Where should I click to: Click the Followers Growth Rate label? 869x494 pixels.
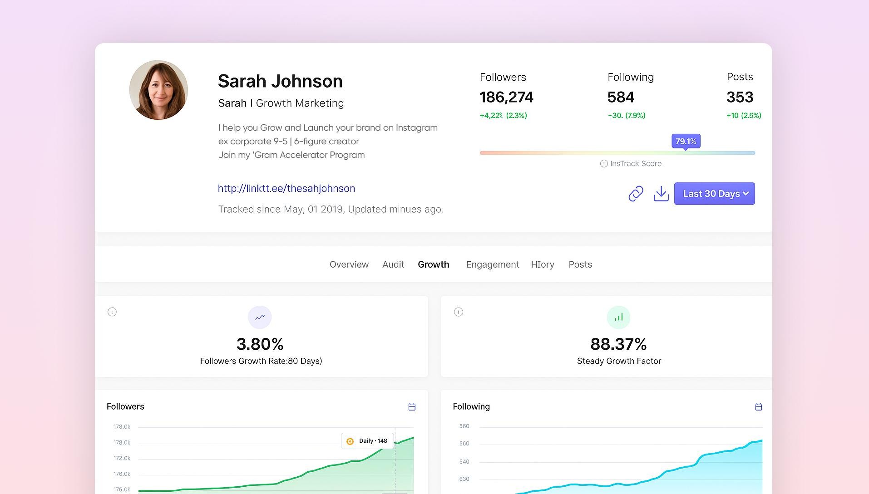click(x=261, y=361)
